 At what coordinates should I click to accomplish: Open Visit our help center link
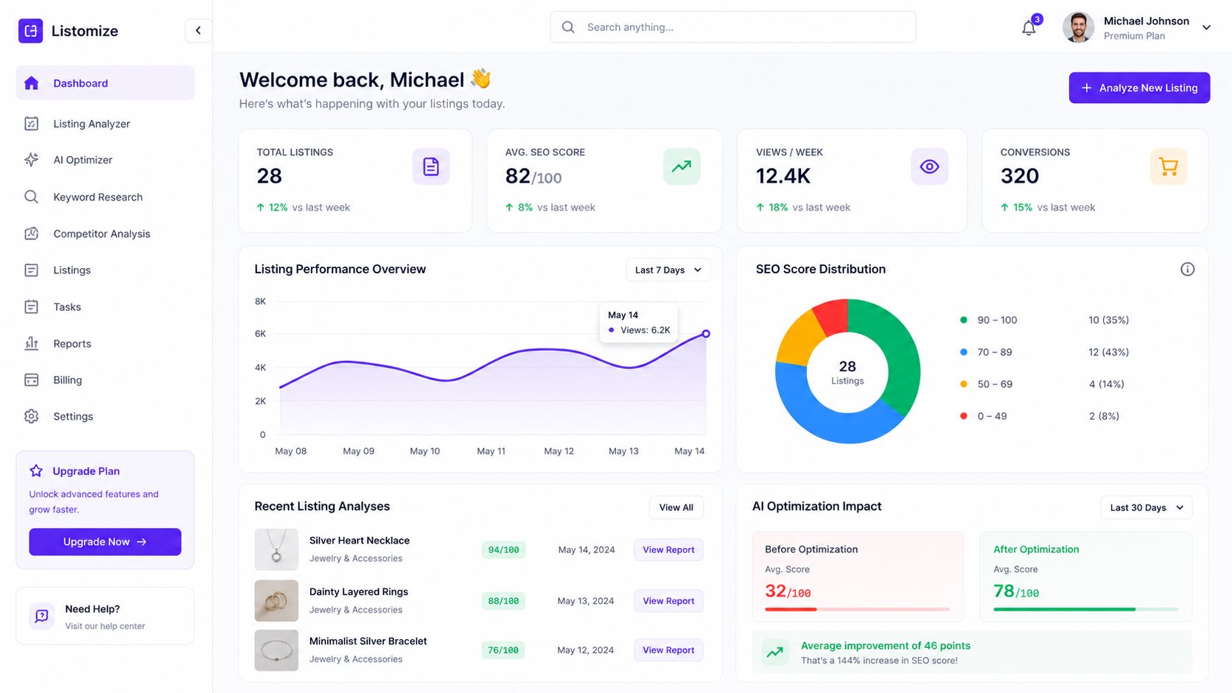coord(105,626)
